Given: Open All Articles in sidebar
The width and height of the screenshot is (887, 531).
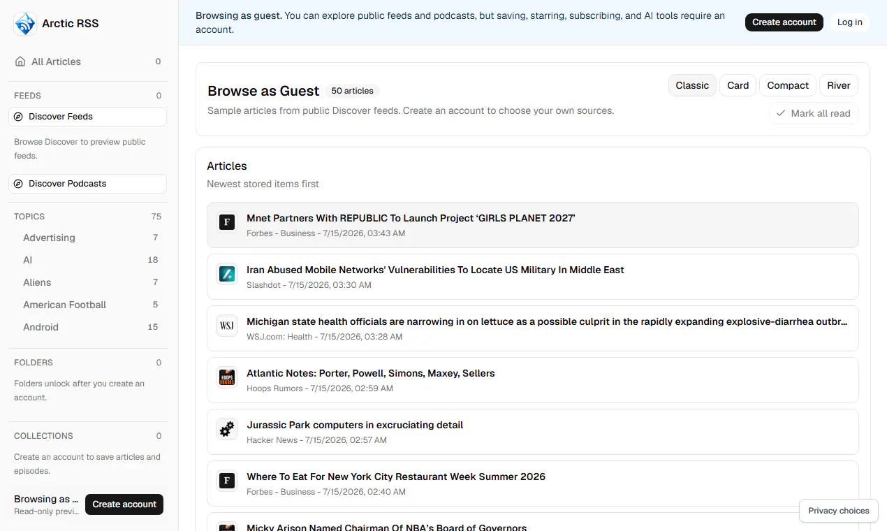Looking at the screenshot, I should point(88,61).
